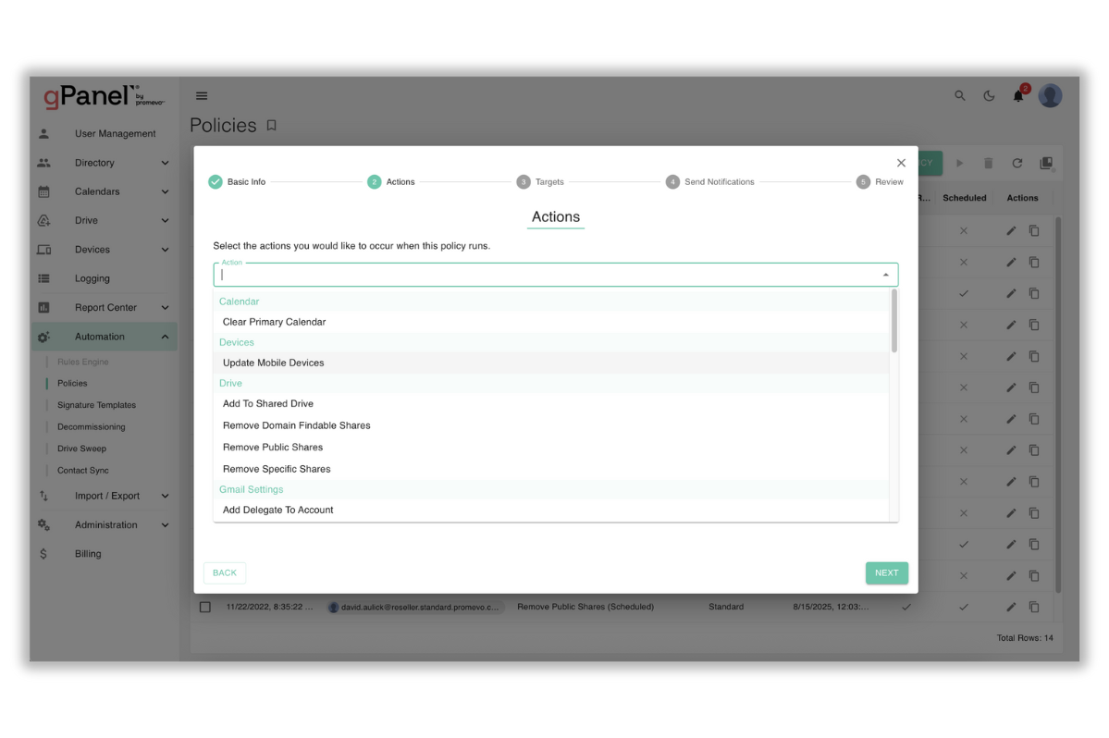Click the Logging list icon

[x=43, y=278]
